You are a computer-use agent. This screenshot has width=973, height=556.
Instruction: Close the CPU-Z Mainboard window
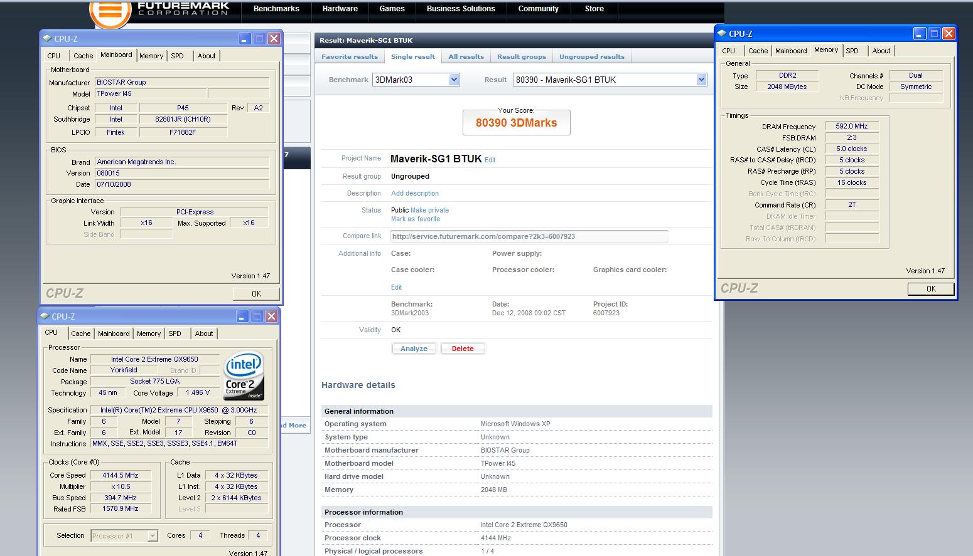(274, 39)
